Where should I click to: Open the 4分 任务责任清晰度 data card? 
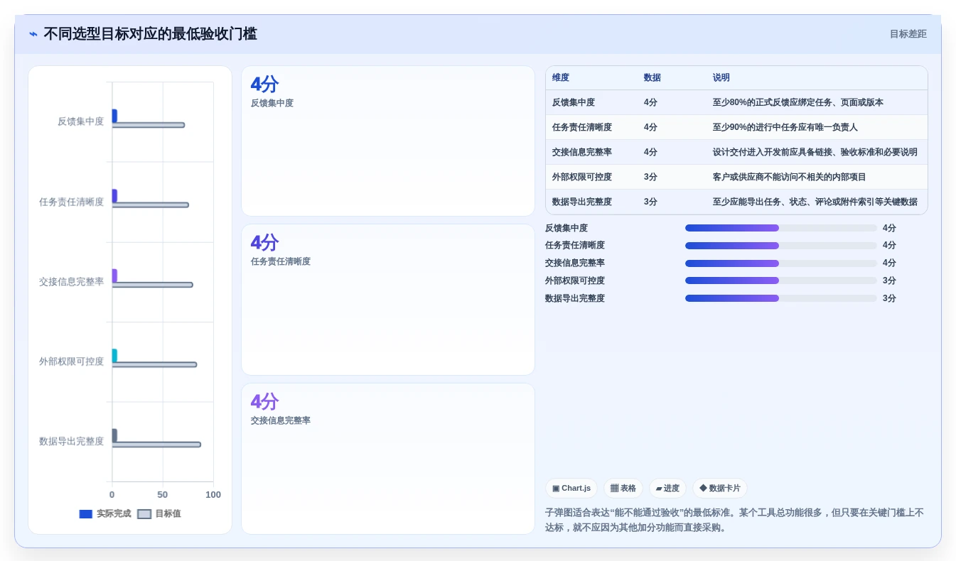(388, 300)
